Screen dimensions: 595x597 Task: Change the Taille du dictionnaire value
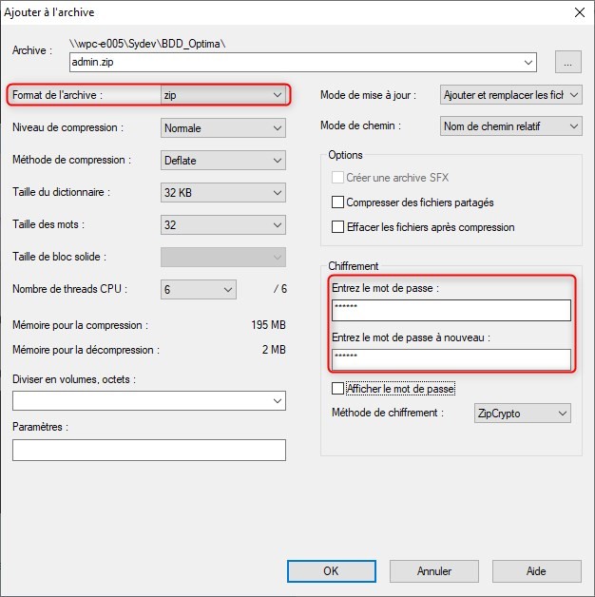pyautogui.click(x=223, y=193)
